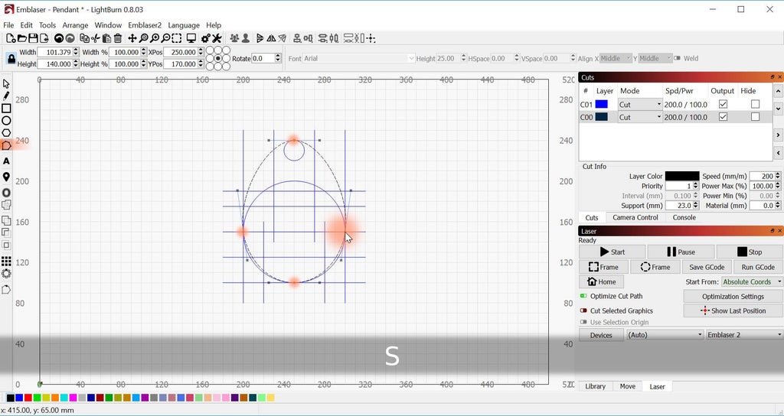784x416 pixels.
Task: Open device settings wrench-screwdriver icon
Action: point(217,38)
